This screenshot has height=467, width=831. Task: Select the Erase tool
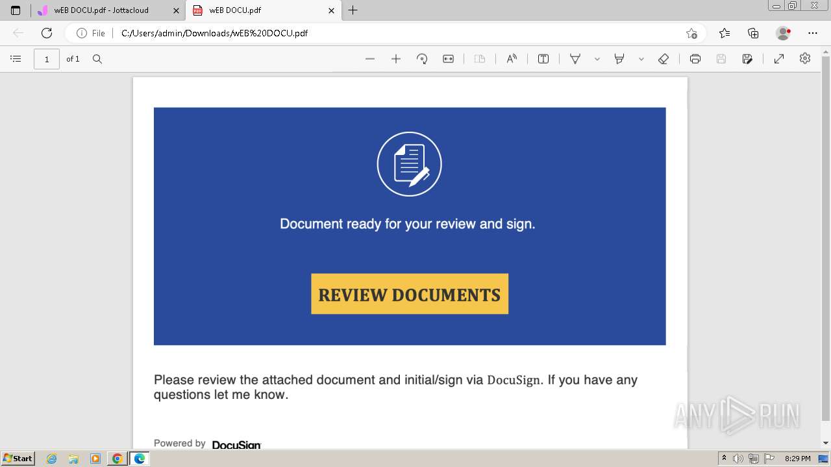(x=664, y=59)
